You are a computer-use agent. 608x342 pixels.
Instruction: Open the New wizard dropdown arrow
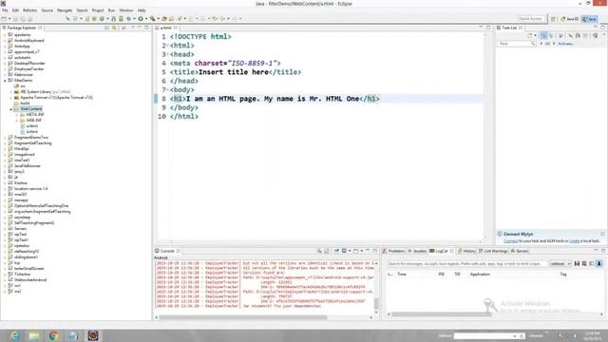9,19
